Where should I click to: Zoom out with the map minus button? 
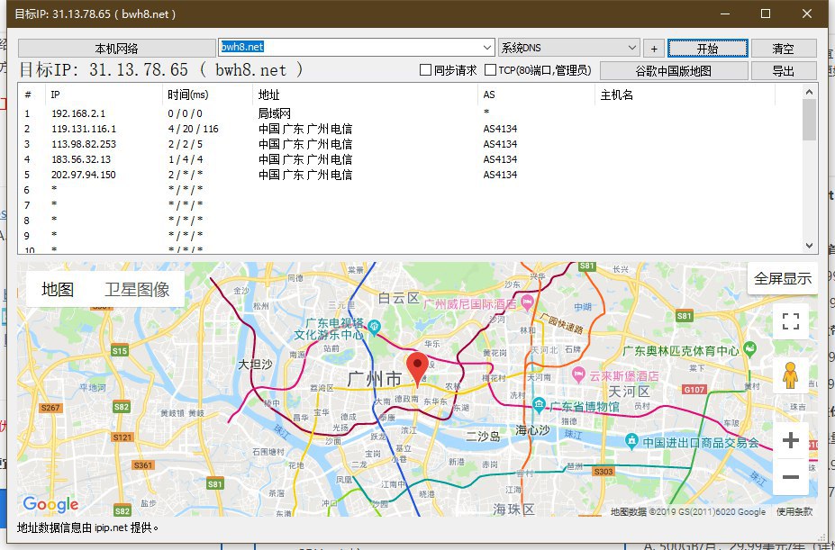(x=791, y=477)
